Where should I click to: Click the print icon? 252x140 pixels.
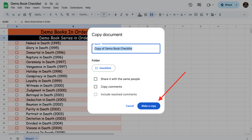click(x=24, y=15)
